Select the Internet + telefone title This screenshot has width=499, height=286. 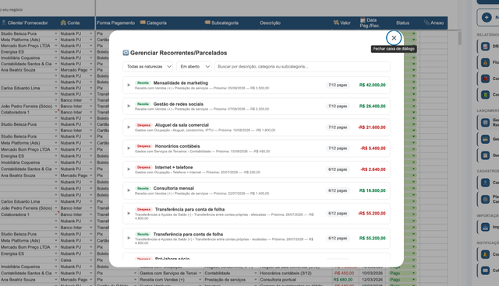point(174,167)
